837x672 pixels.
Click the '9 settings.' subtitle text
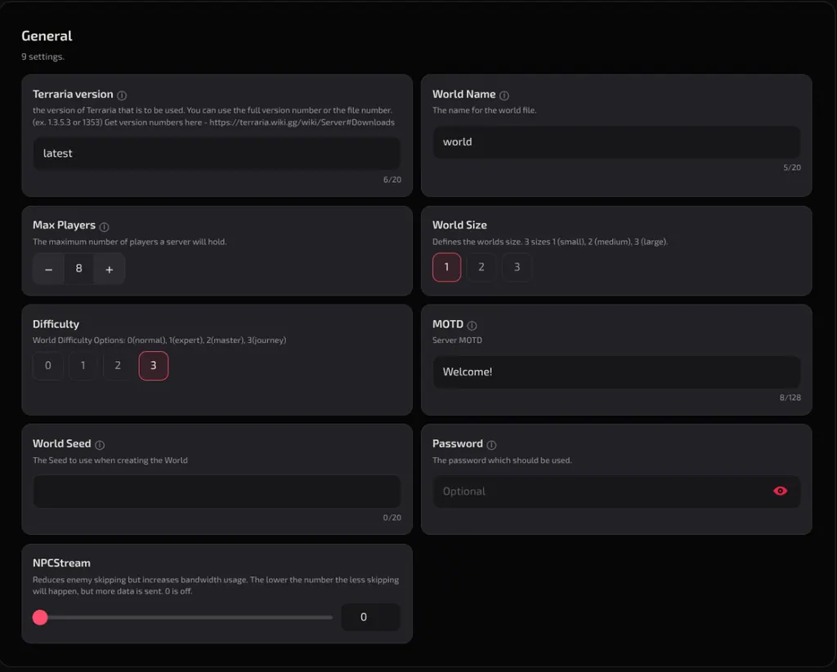point(43,56)
